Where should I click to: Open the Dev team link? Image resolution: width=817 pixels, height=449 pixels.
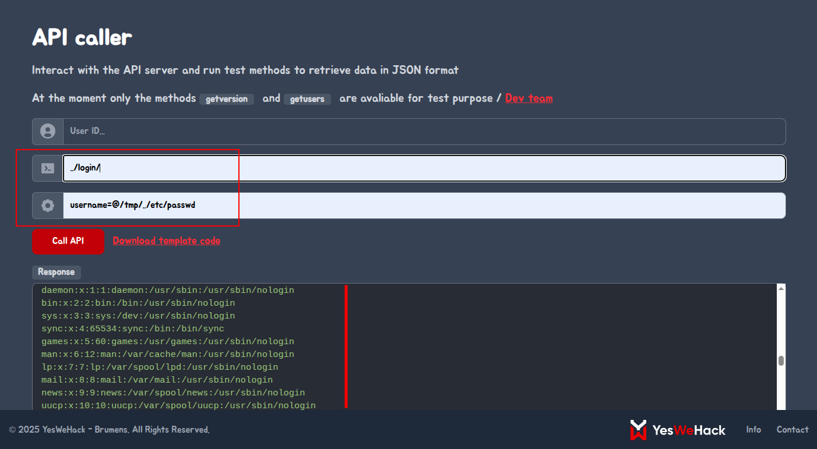529,98
